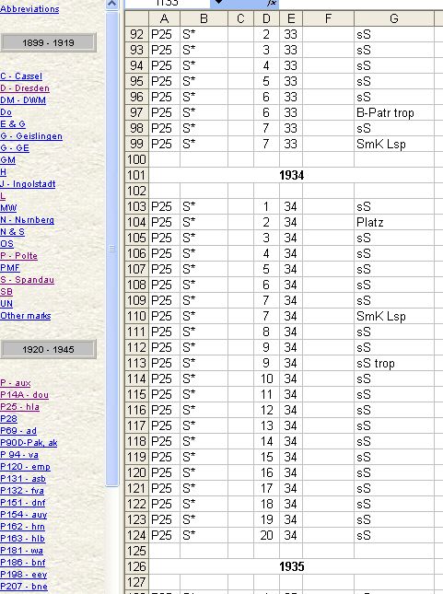Click the sidebar scroll up arrow
The image size is (443, 594).
111,4
